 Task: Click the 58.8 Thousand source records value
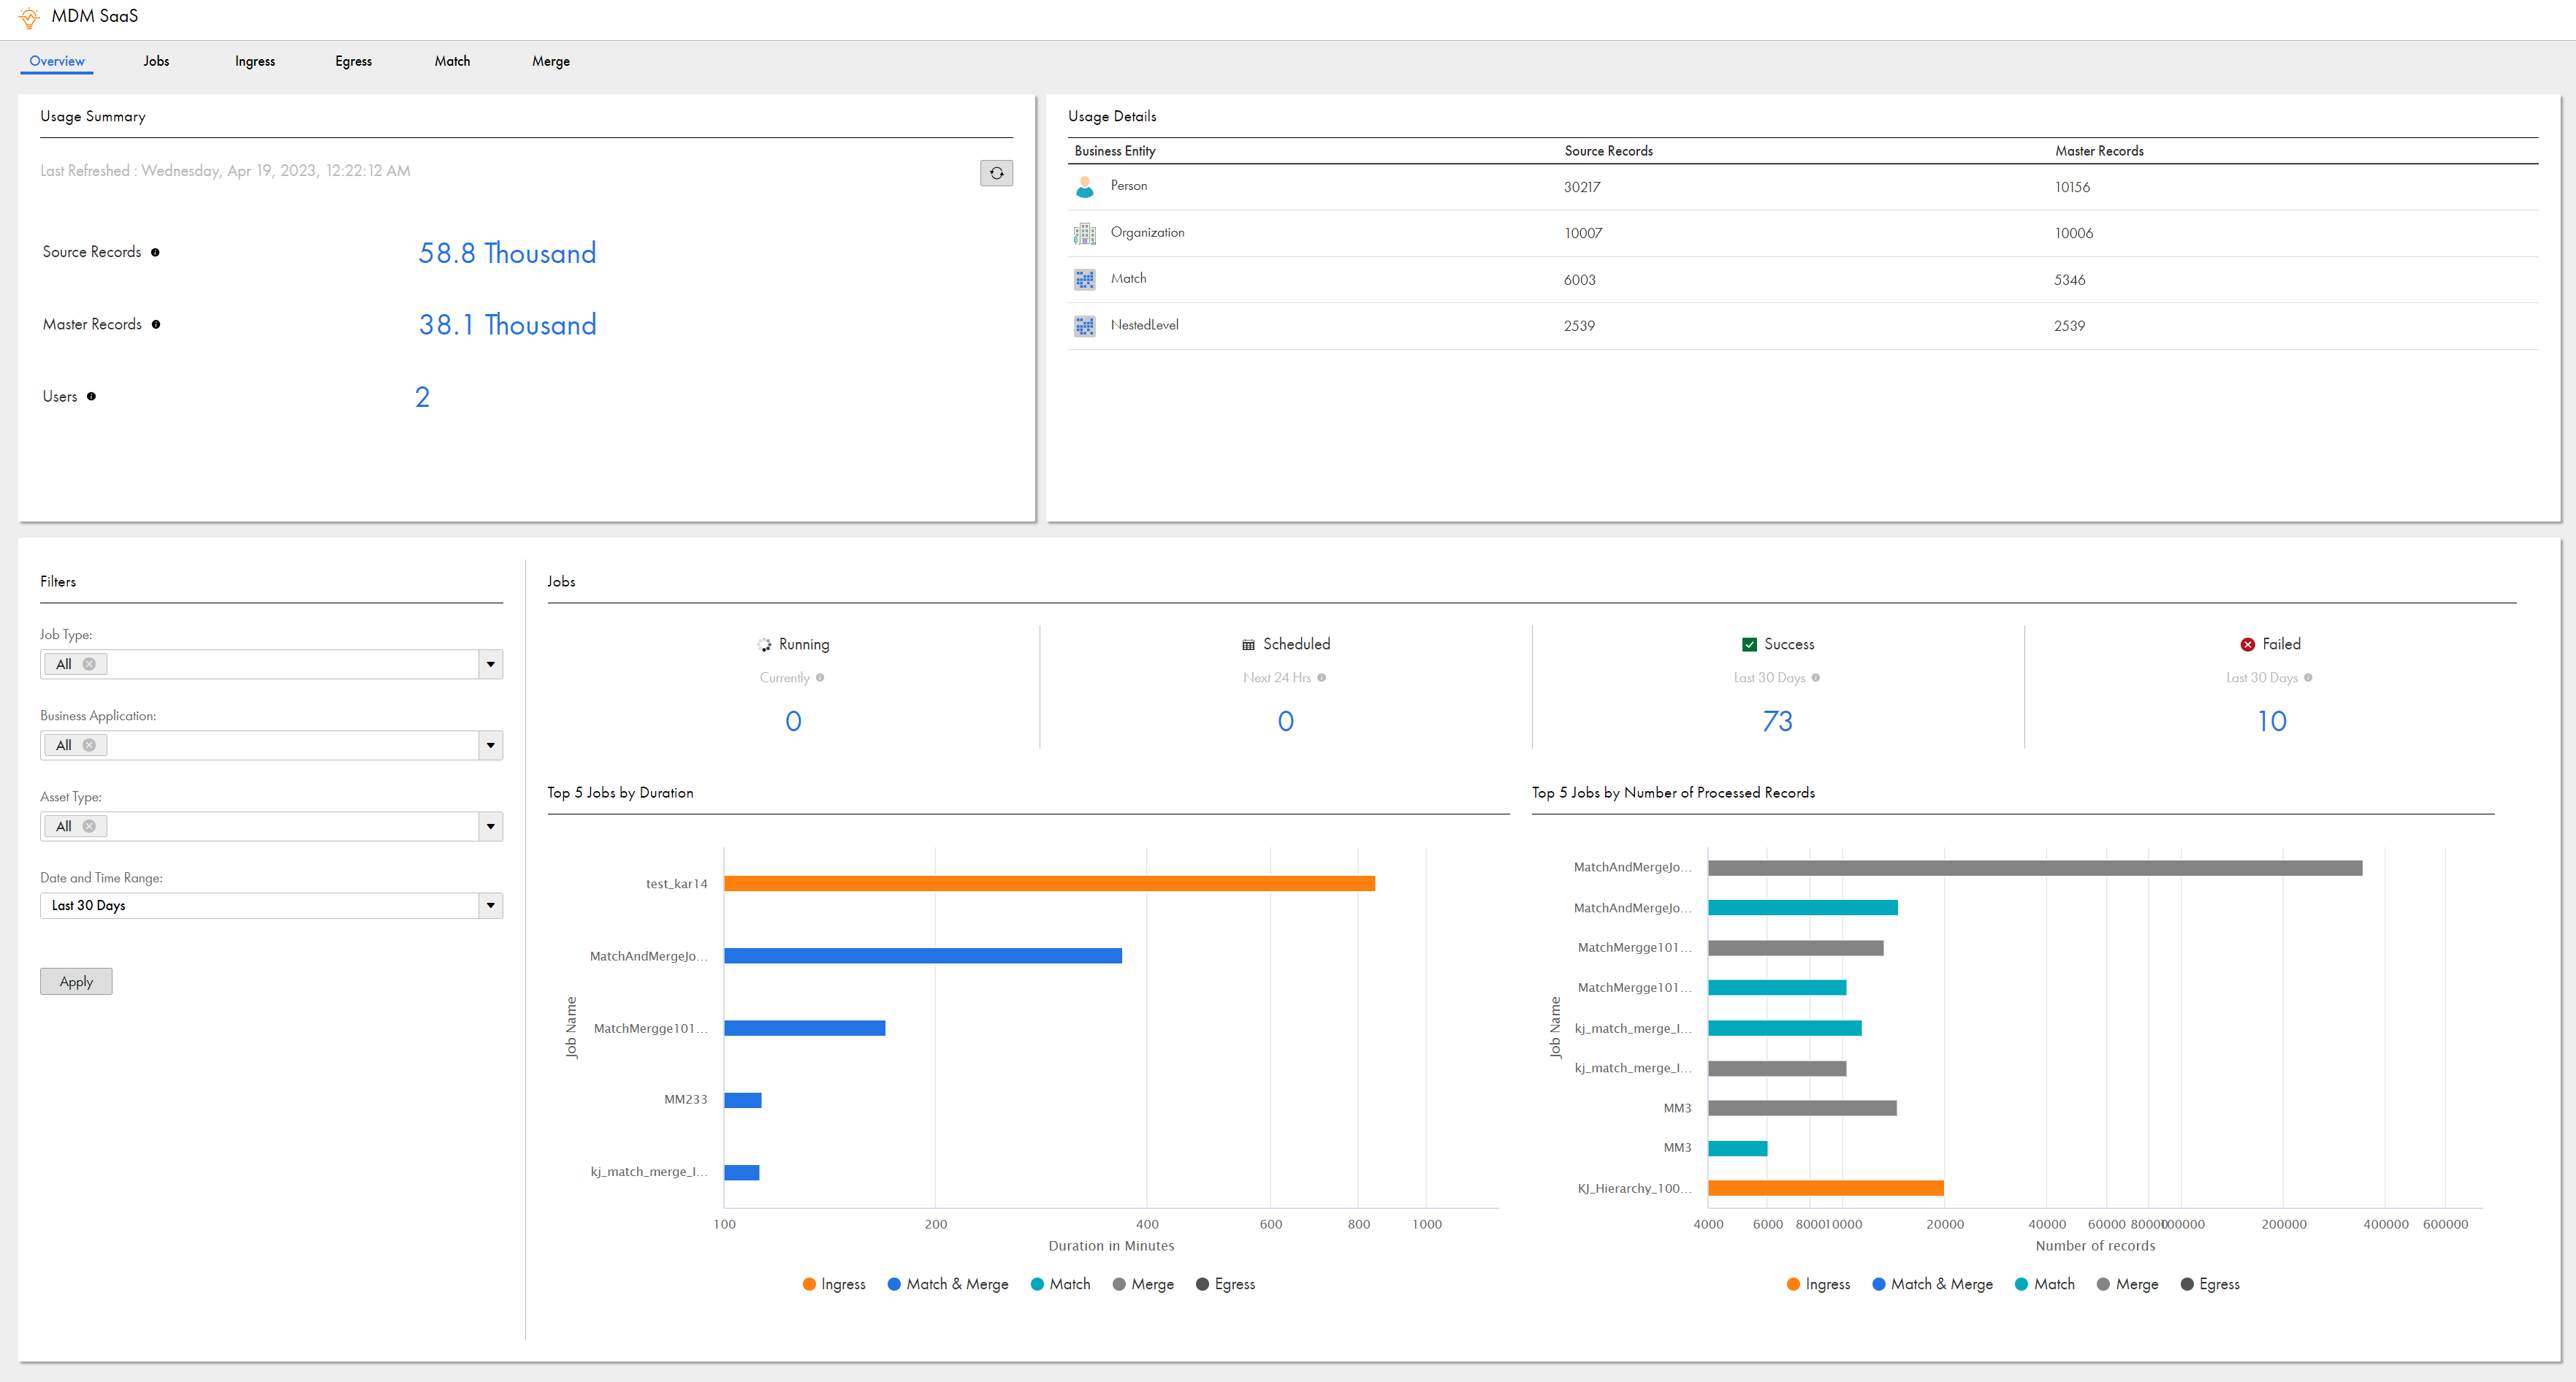tap(507, 253)
